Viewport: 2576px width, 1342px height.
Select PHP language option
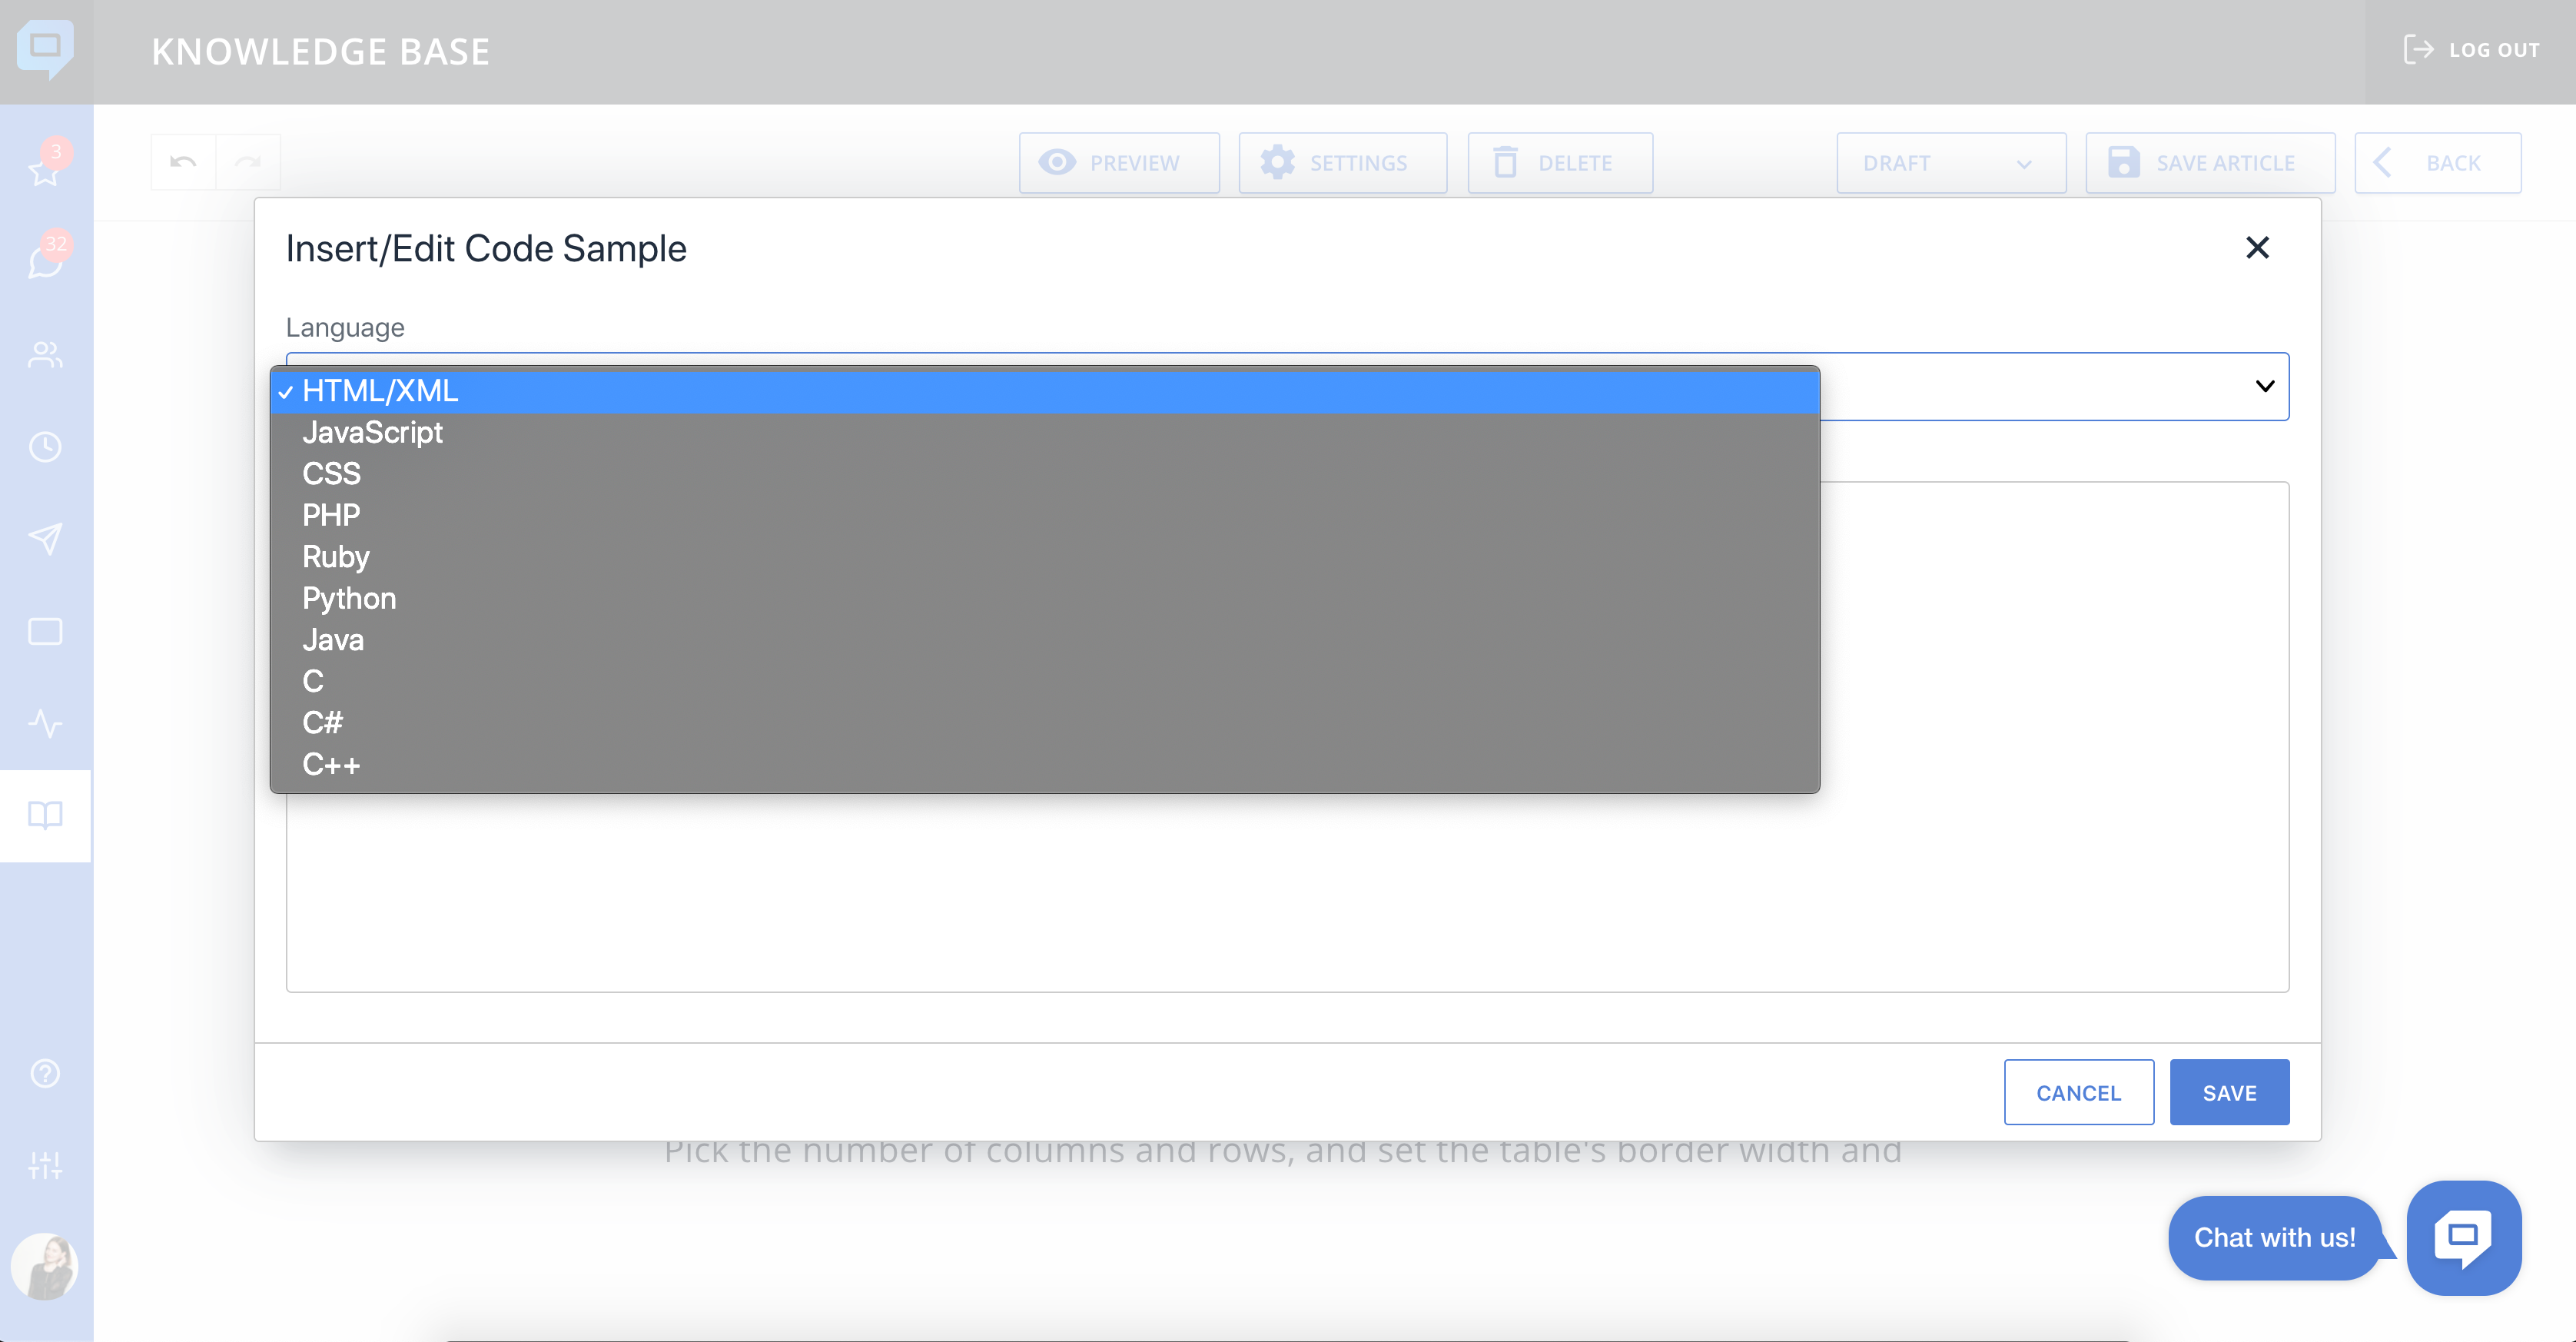[1044, 515]
